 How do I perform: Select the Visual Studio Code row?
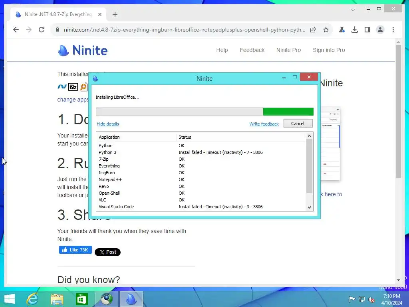click(201, 207)
